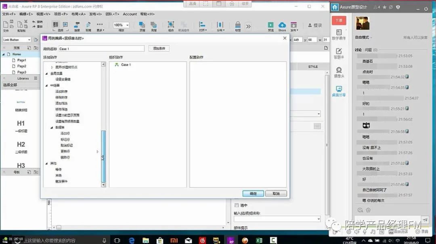This screenshot has width=436, height=244.
Task: Click the 确定 button
Action: click(x=253, y=194)
